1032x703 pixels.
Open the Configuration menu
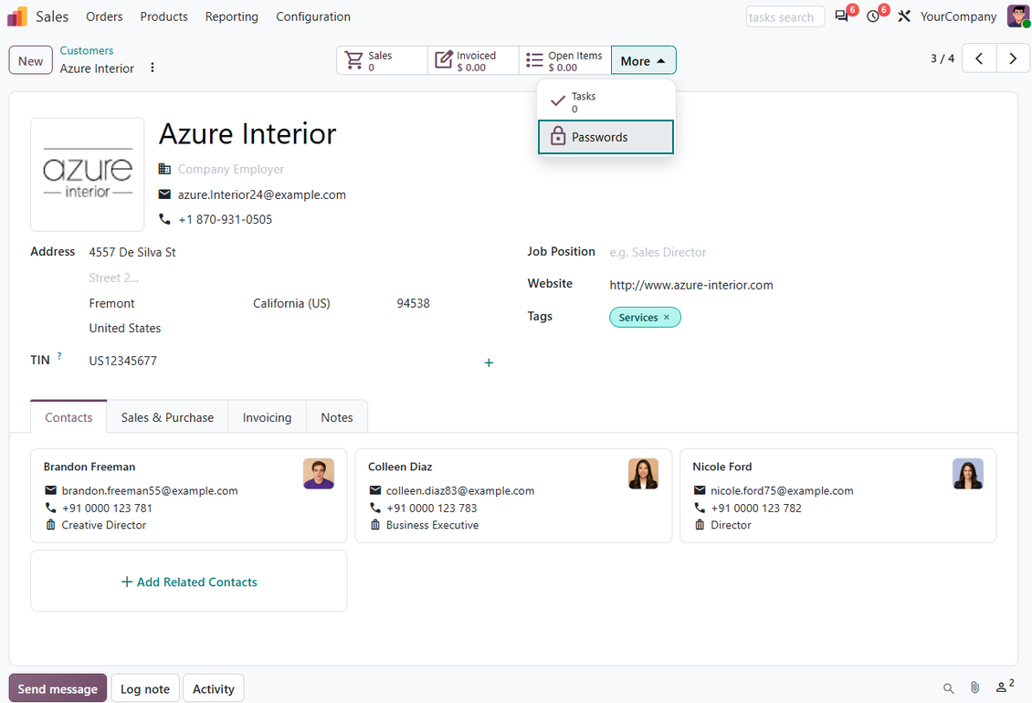tap(313, 16)
